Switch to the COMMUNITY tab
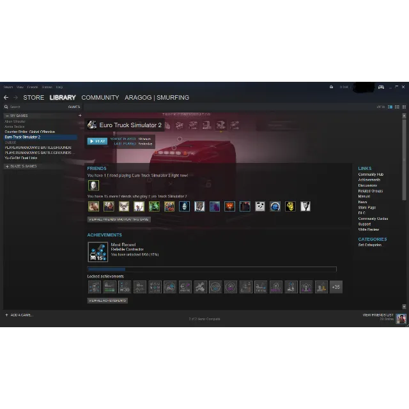Viewport: 409px width, 409px height. tap(100, 98)
